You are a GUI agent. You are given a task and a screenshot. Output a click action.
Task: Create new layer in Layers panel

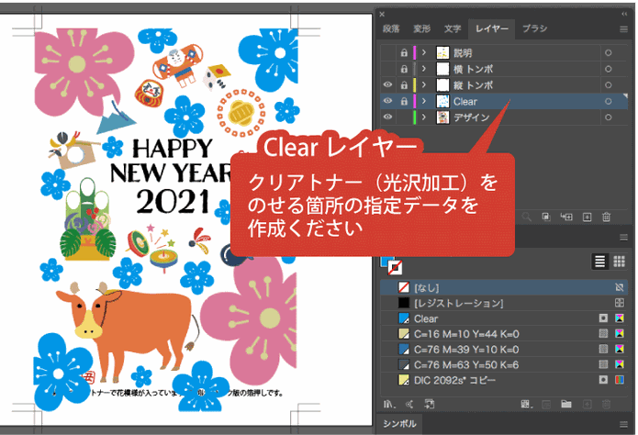click(587, 217)
